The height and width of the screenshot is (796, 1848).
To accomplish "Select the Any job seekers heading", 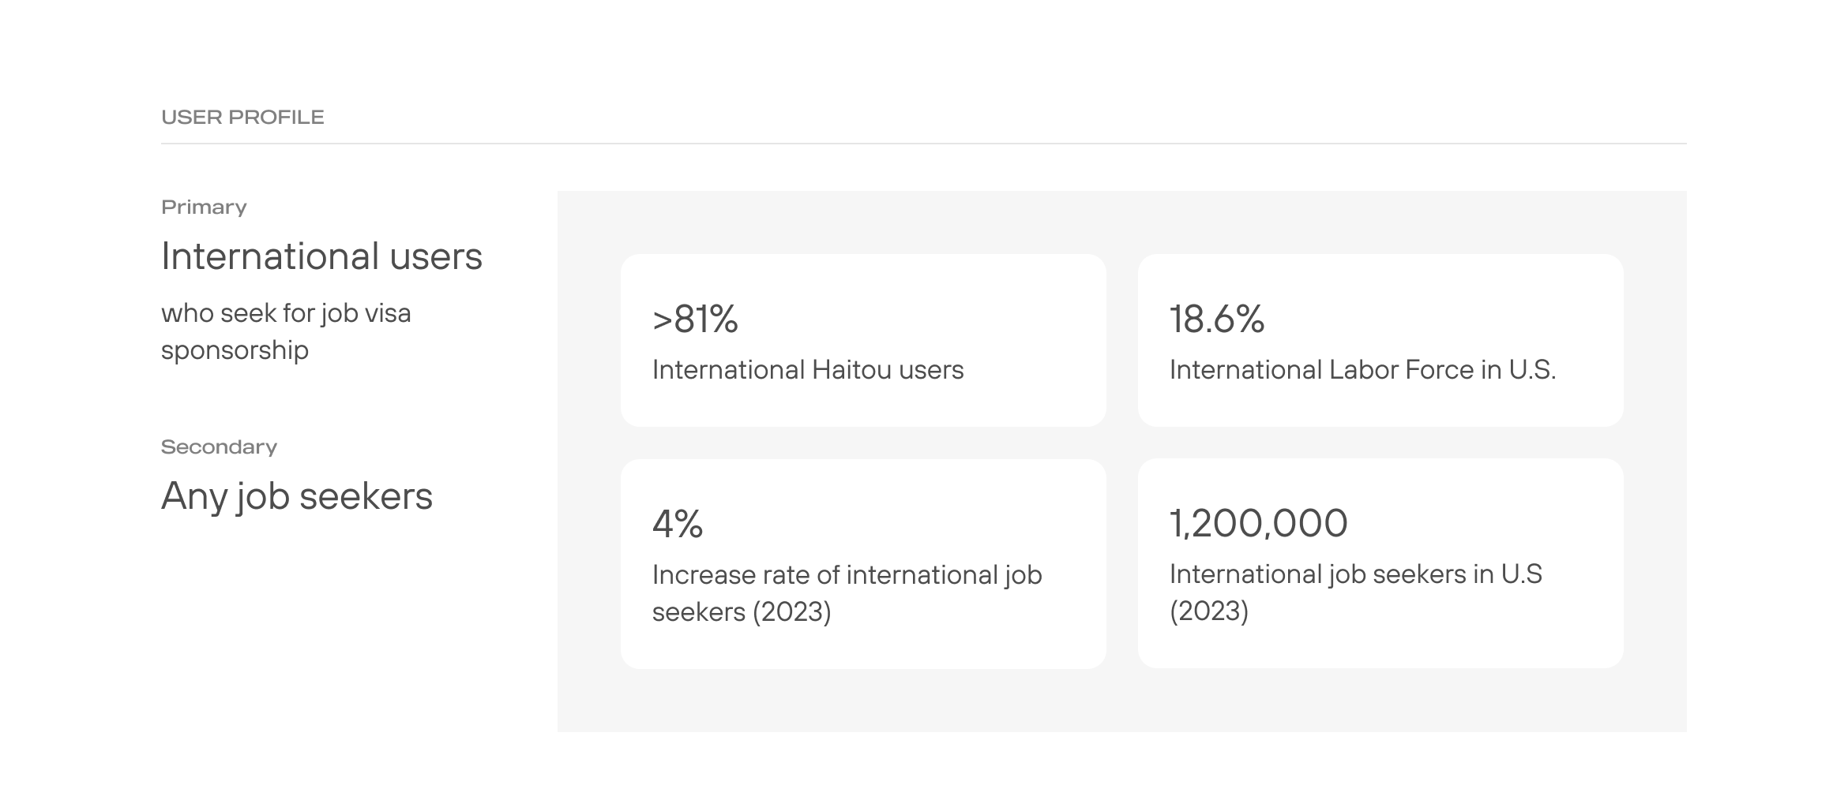I will pos(297,496).
